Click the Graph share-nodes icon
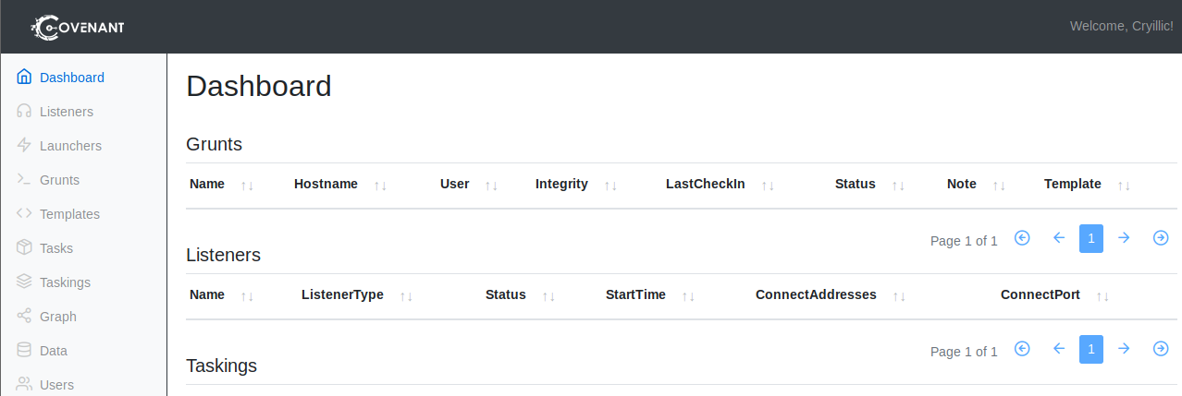1182x396 pixels. tap(25, 317)
